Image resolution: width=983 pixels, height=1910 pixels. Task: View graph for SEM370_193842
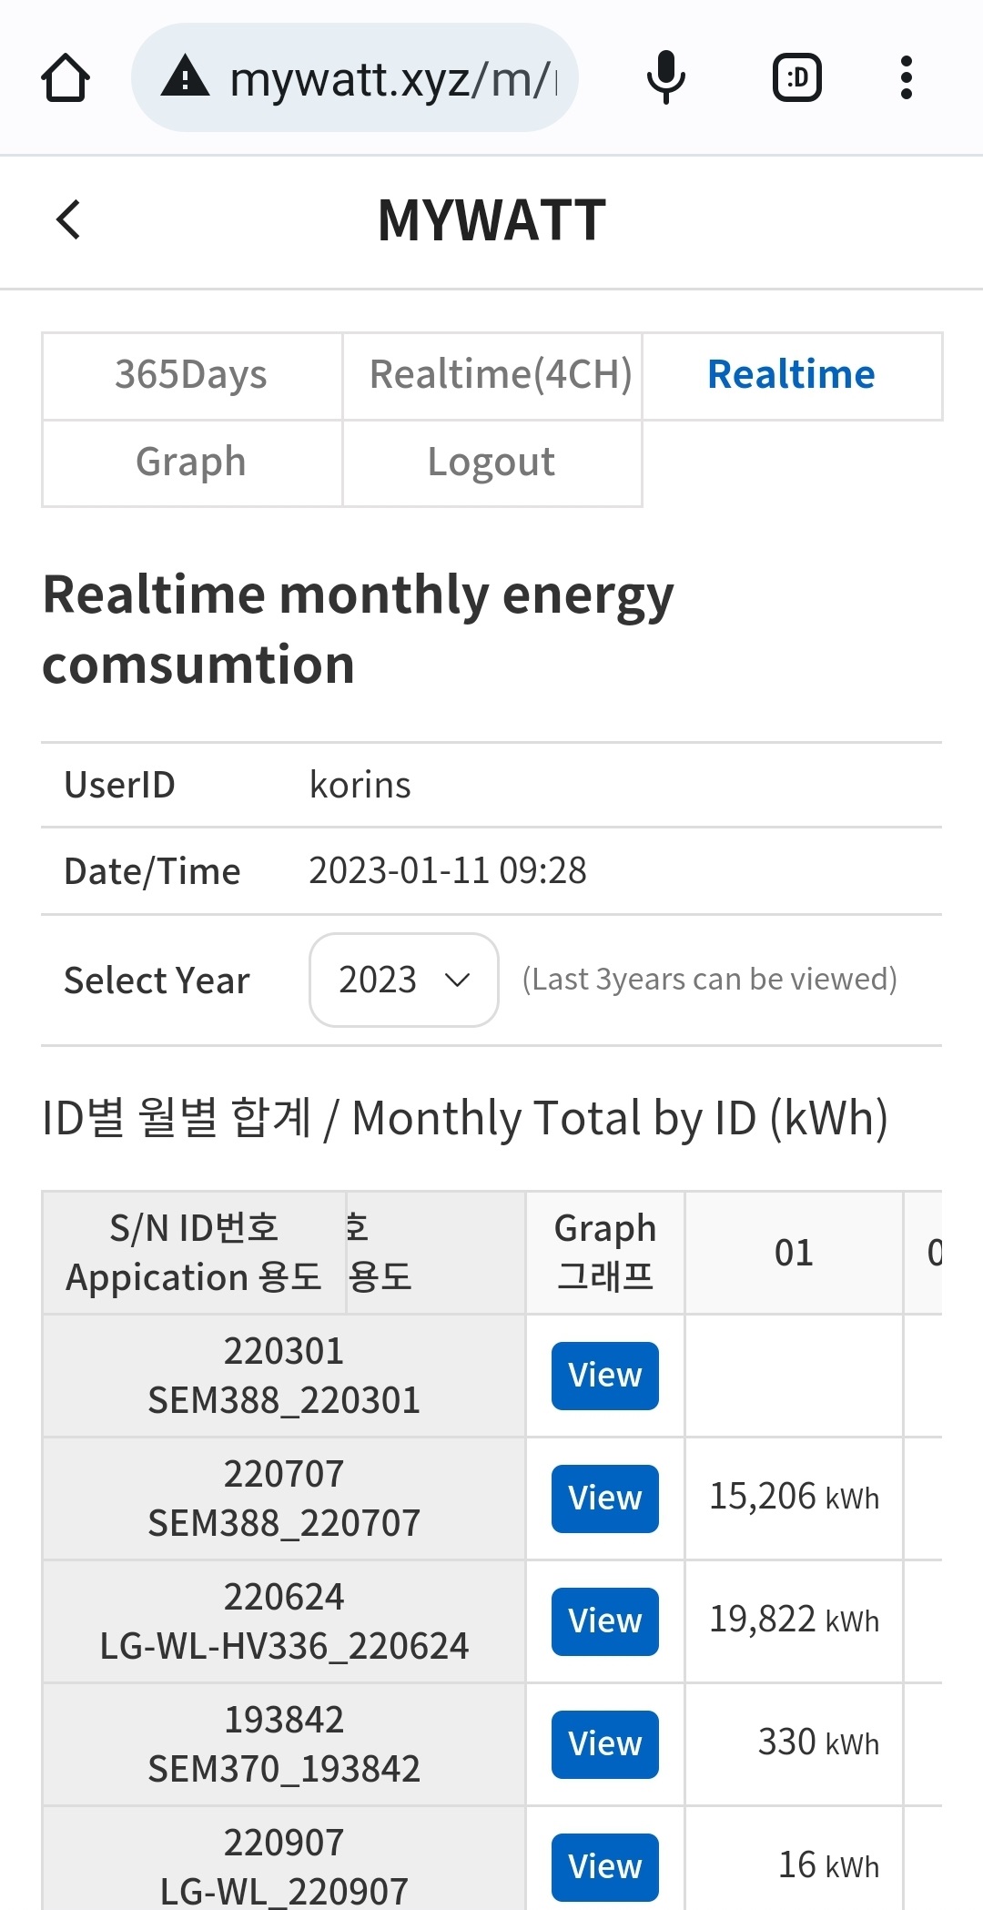coord(604,1744)
